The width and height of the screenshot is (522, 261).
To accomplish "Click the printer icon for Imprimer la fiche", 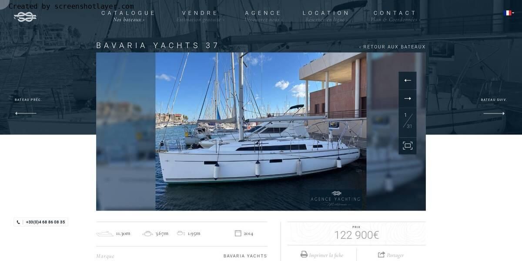I will tap(304, 254).
